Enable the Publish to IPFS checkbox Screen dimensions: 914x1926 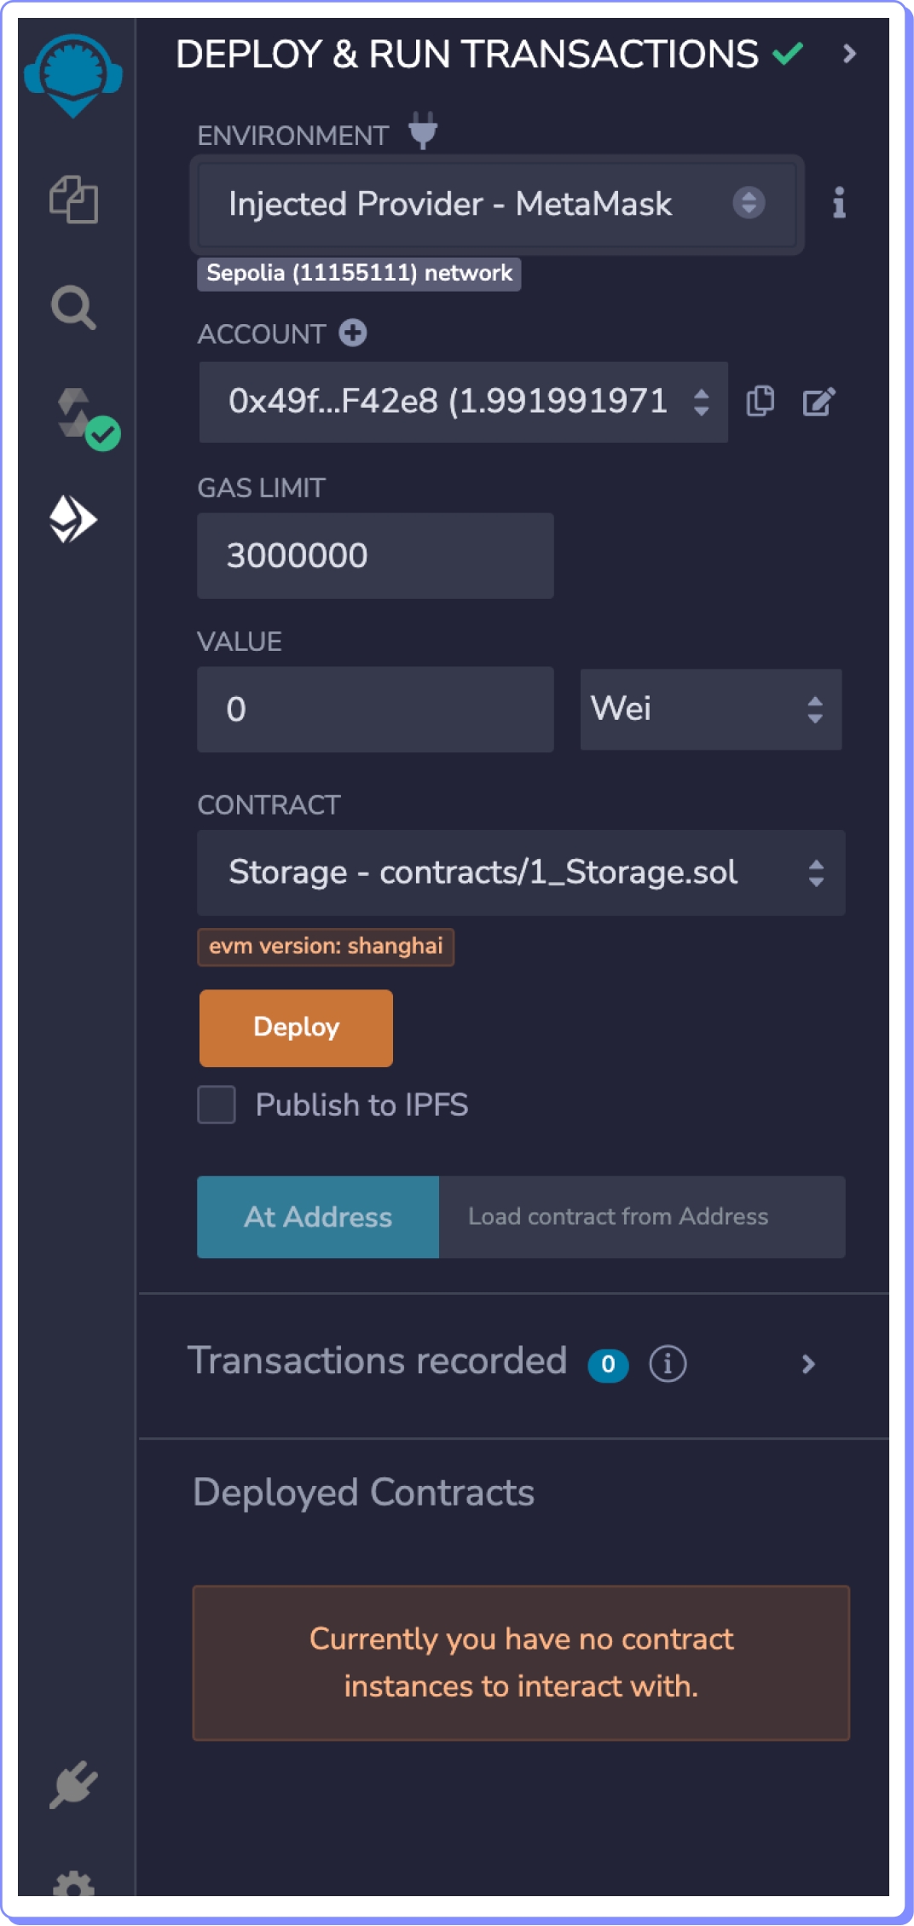pos(217,1105)
